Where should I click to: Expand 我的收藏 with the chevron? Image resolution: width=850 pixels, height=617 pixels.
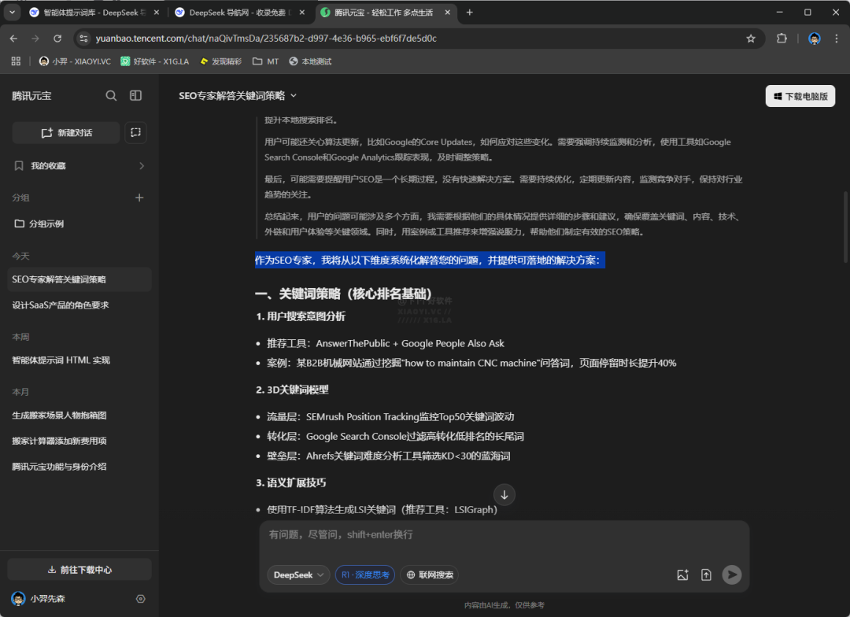[x=142, y=166]
